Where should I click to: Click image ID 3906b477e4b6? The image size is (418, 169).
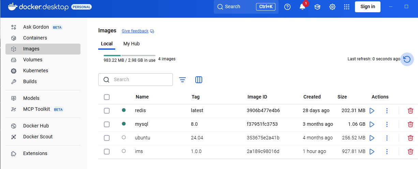coord(263,110)
